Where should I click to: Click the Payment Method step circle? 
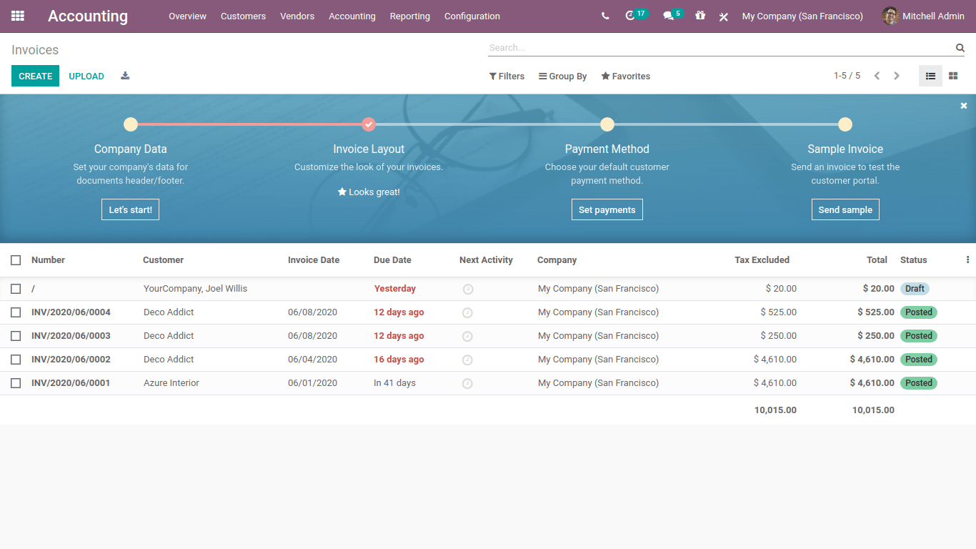click(607, 124)
